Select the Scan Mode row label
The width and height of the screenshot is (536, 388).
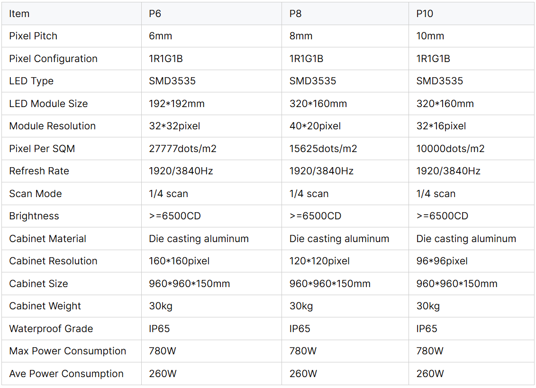pos(36,193)
